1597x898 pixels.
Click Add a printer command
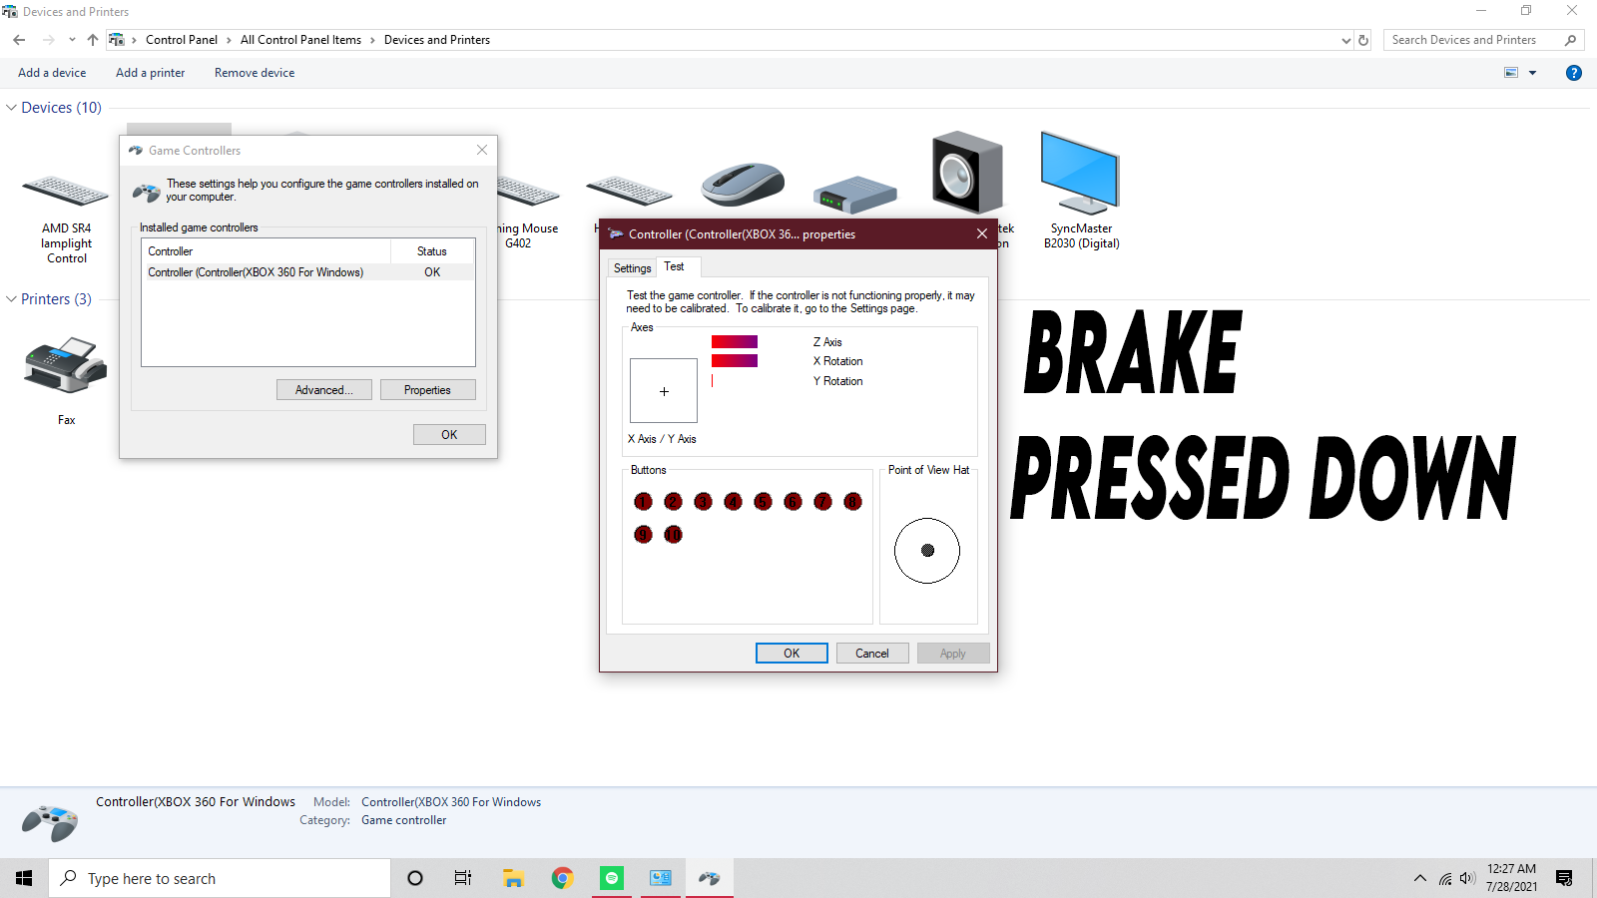[x=150, y=73]
